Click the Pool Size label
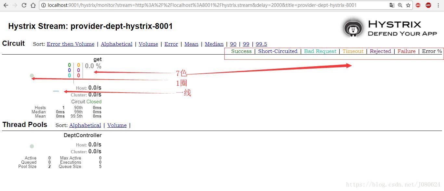444x191 pixels. click(x=27, y=167)
